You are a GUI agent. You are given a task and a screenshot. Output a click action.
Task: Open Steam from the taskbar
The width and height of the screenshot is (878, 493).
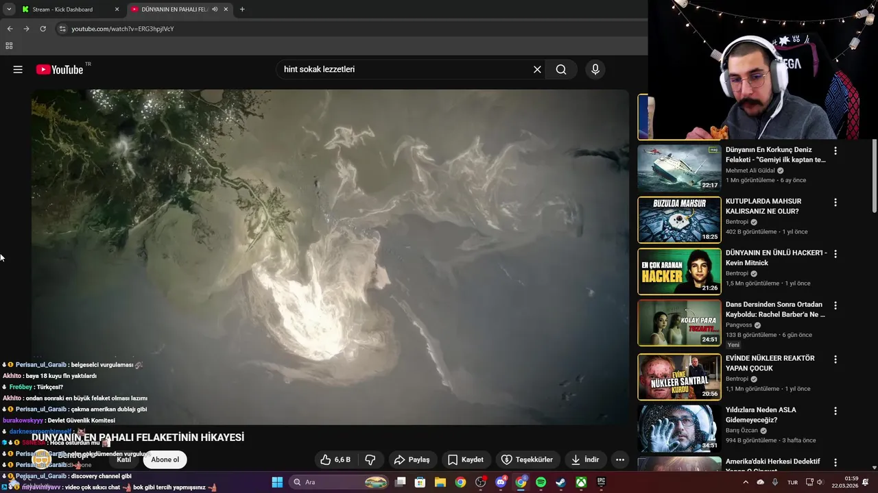(560, 482)
